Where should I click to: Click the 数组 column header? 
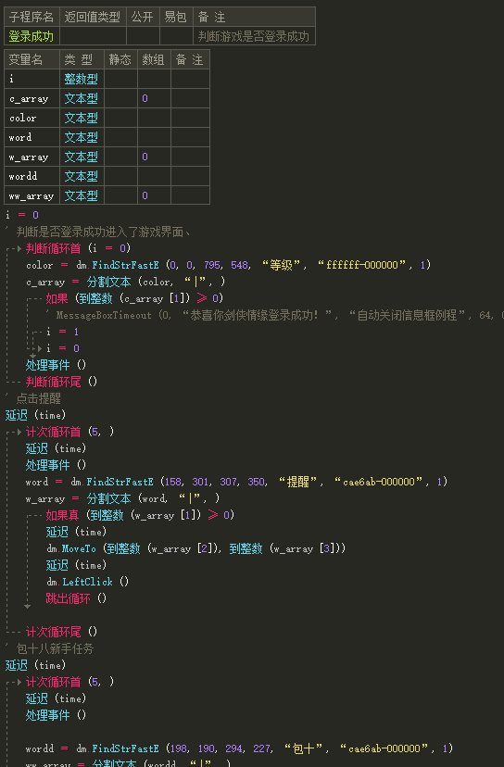click(153, 59)
